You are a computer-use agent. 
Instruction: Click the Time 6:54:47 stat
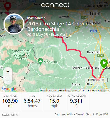(32, 101)
